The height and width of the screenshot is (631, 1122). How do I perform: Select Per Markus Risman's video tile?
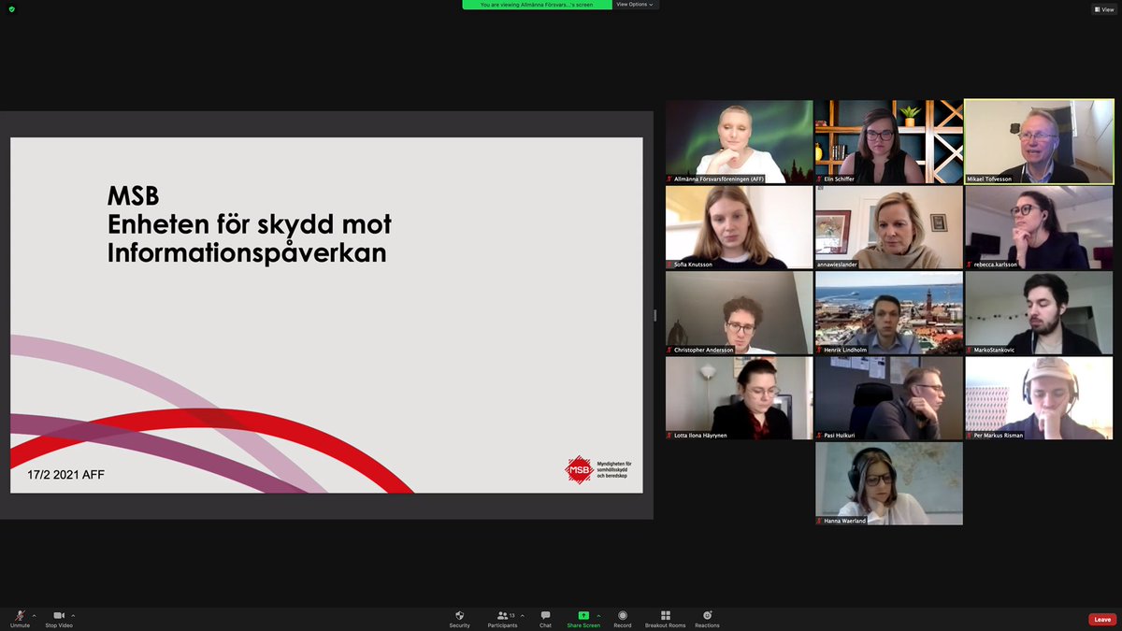pos(1039,398)
